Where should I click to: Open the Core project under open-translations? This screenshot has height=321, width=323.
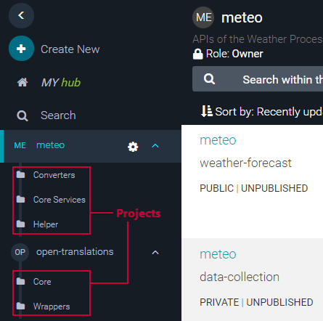42,282
